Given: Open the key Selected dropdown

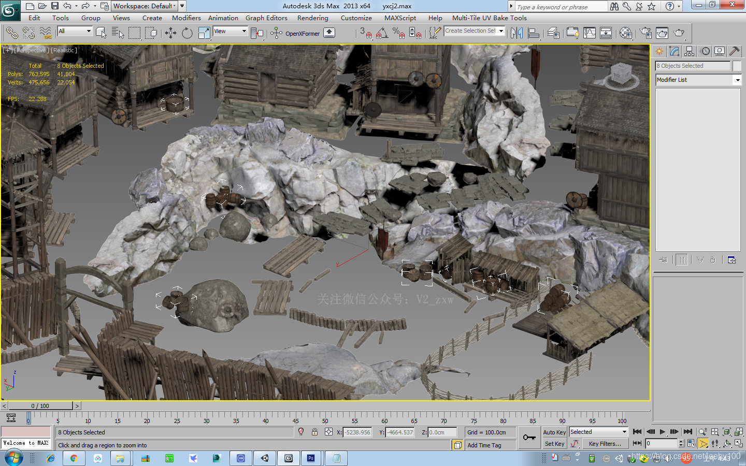Looking at the screenshot, I should coord(598,432).
